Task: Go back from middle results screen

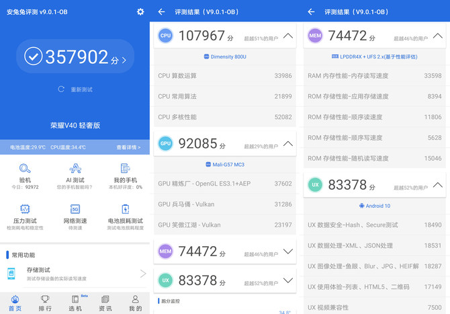Action: tap(162, 12)
